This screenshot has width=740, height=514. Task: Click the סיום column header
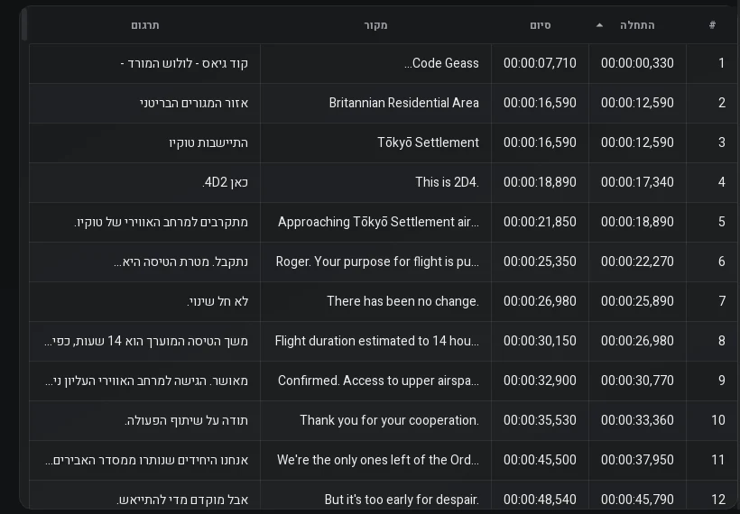541,25
